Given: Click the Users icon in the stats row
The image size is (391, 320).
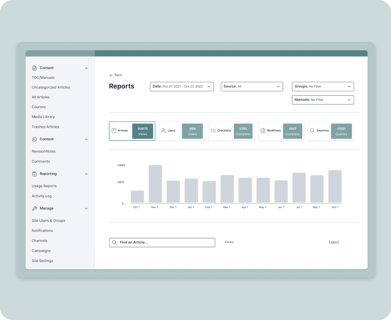Looking at the screenshot, I should coord(164,131).
